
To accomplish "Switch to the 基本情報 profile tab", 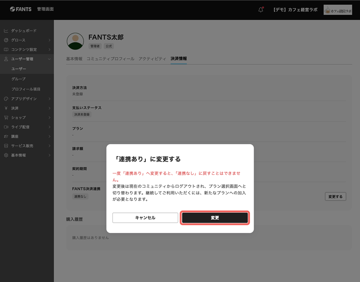I will click(74, 59).
